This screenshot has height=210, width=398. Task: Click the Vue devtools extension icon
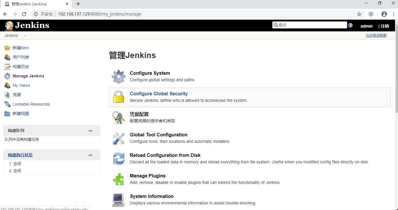pyautogui.click(x=371, y=14)
